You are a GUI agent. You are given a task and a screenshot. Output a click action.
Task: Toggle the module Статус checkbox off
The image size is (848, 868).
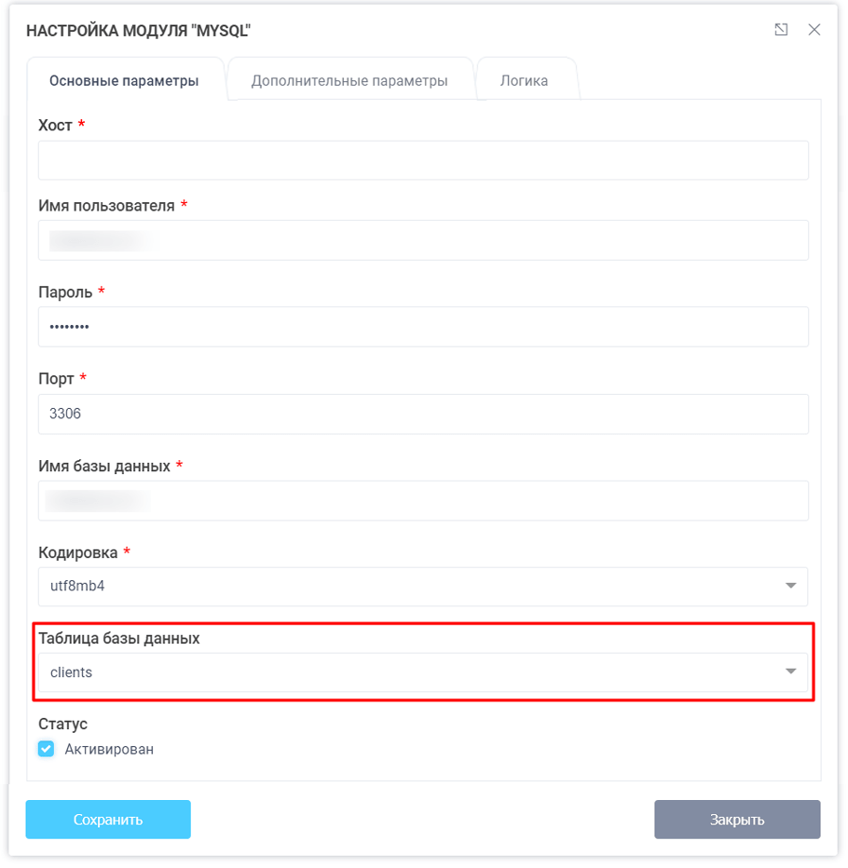point(46,748)
